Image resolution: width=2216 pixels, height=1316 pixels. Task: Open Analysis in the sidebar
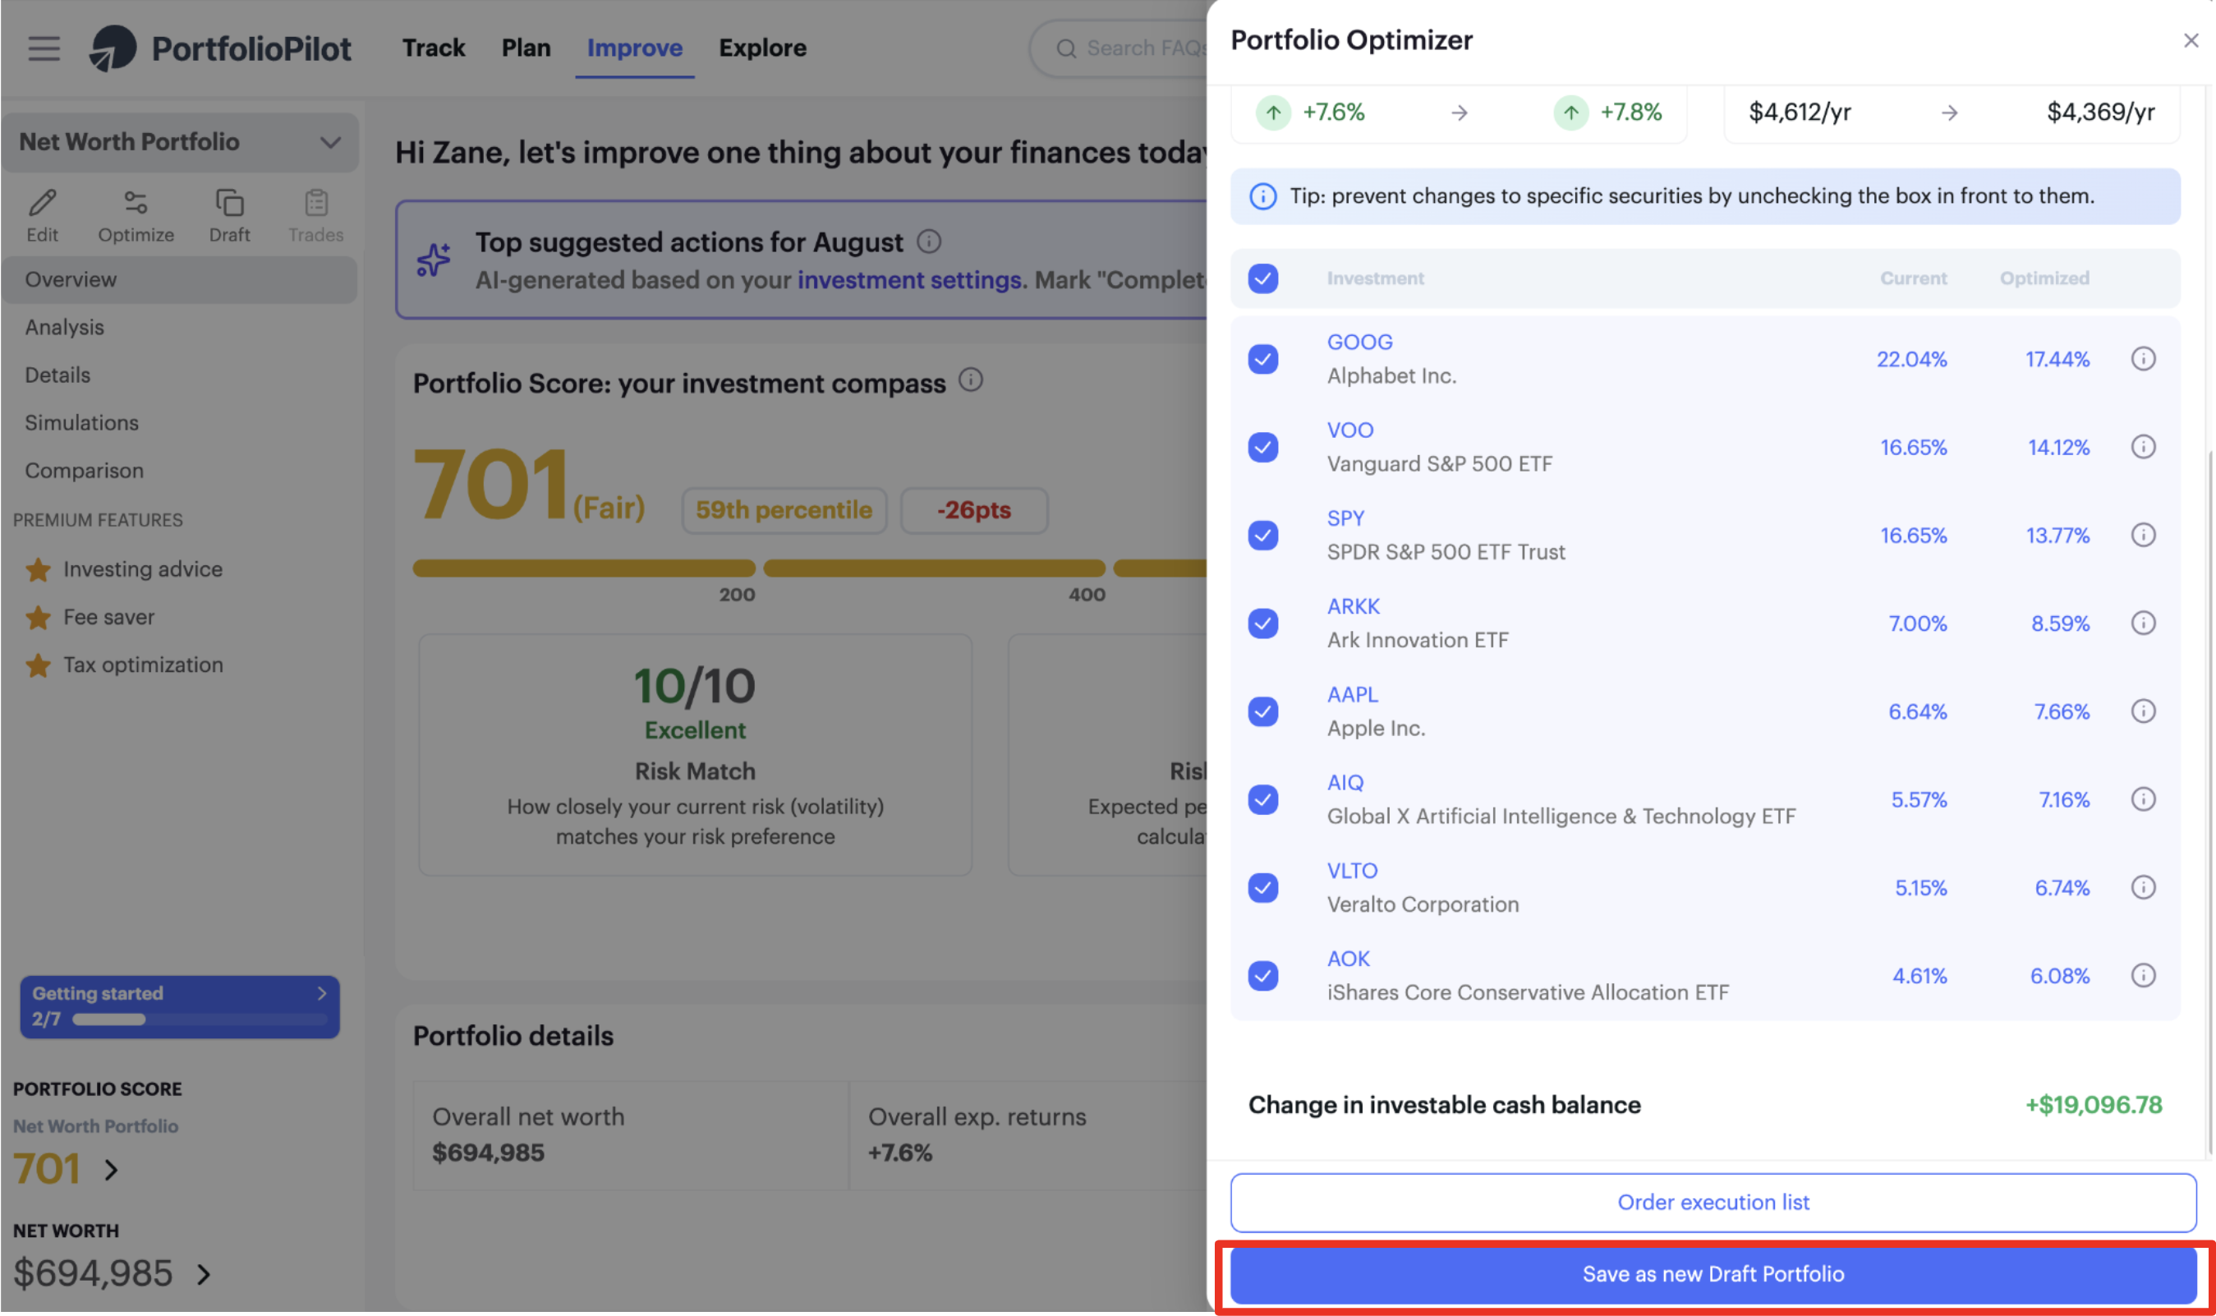coord(65,327)
